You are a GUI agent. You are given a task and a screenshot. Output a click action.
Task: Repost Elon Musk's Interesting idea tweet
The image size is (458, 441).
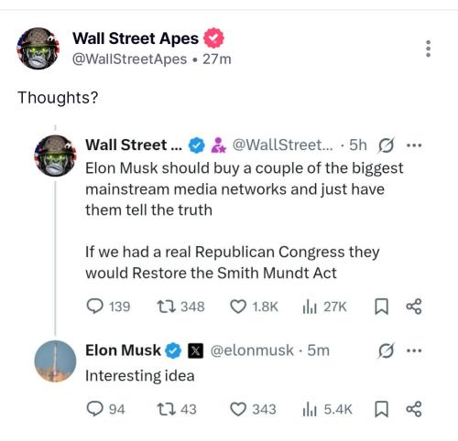pyautogui.click(x=166, y=409)
